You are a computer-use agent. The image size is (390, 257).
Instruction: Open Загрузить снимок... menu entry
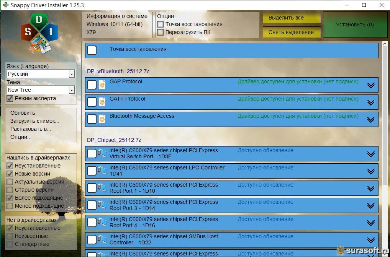34,121
